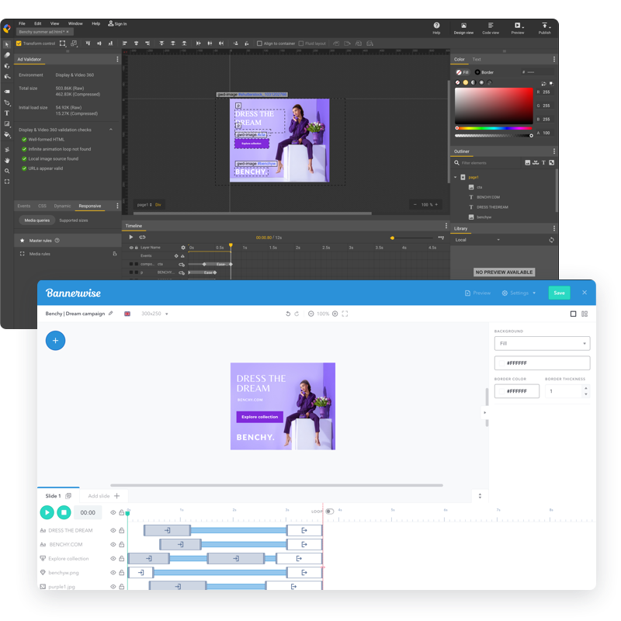The height and width of the screenshot is (621, 621).
Task: Select the Text tool in left toolbar
Action: (7, 113)
